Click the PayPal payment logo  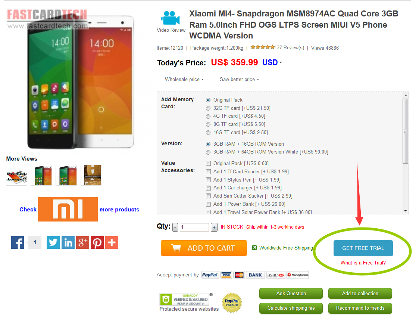coord(210,275)
